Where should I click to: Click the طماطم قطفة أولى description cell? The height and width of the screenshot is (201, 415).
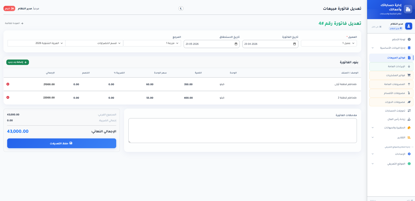point(345,84)
